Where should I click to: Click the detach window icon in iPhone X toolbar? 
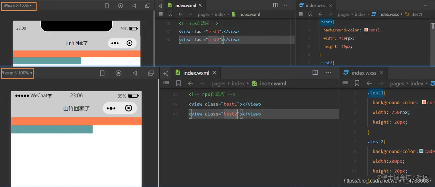pyautogui.click(x=148, y=6)
